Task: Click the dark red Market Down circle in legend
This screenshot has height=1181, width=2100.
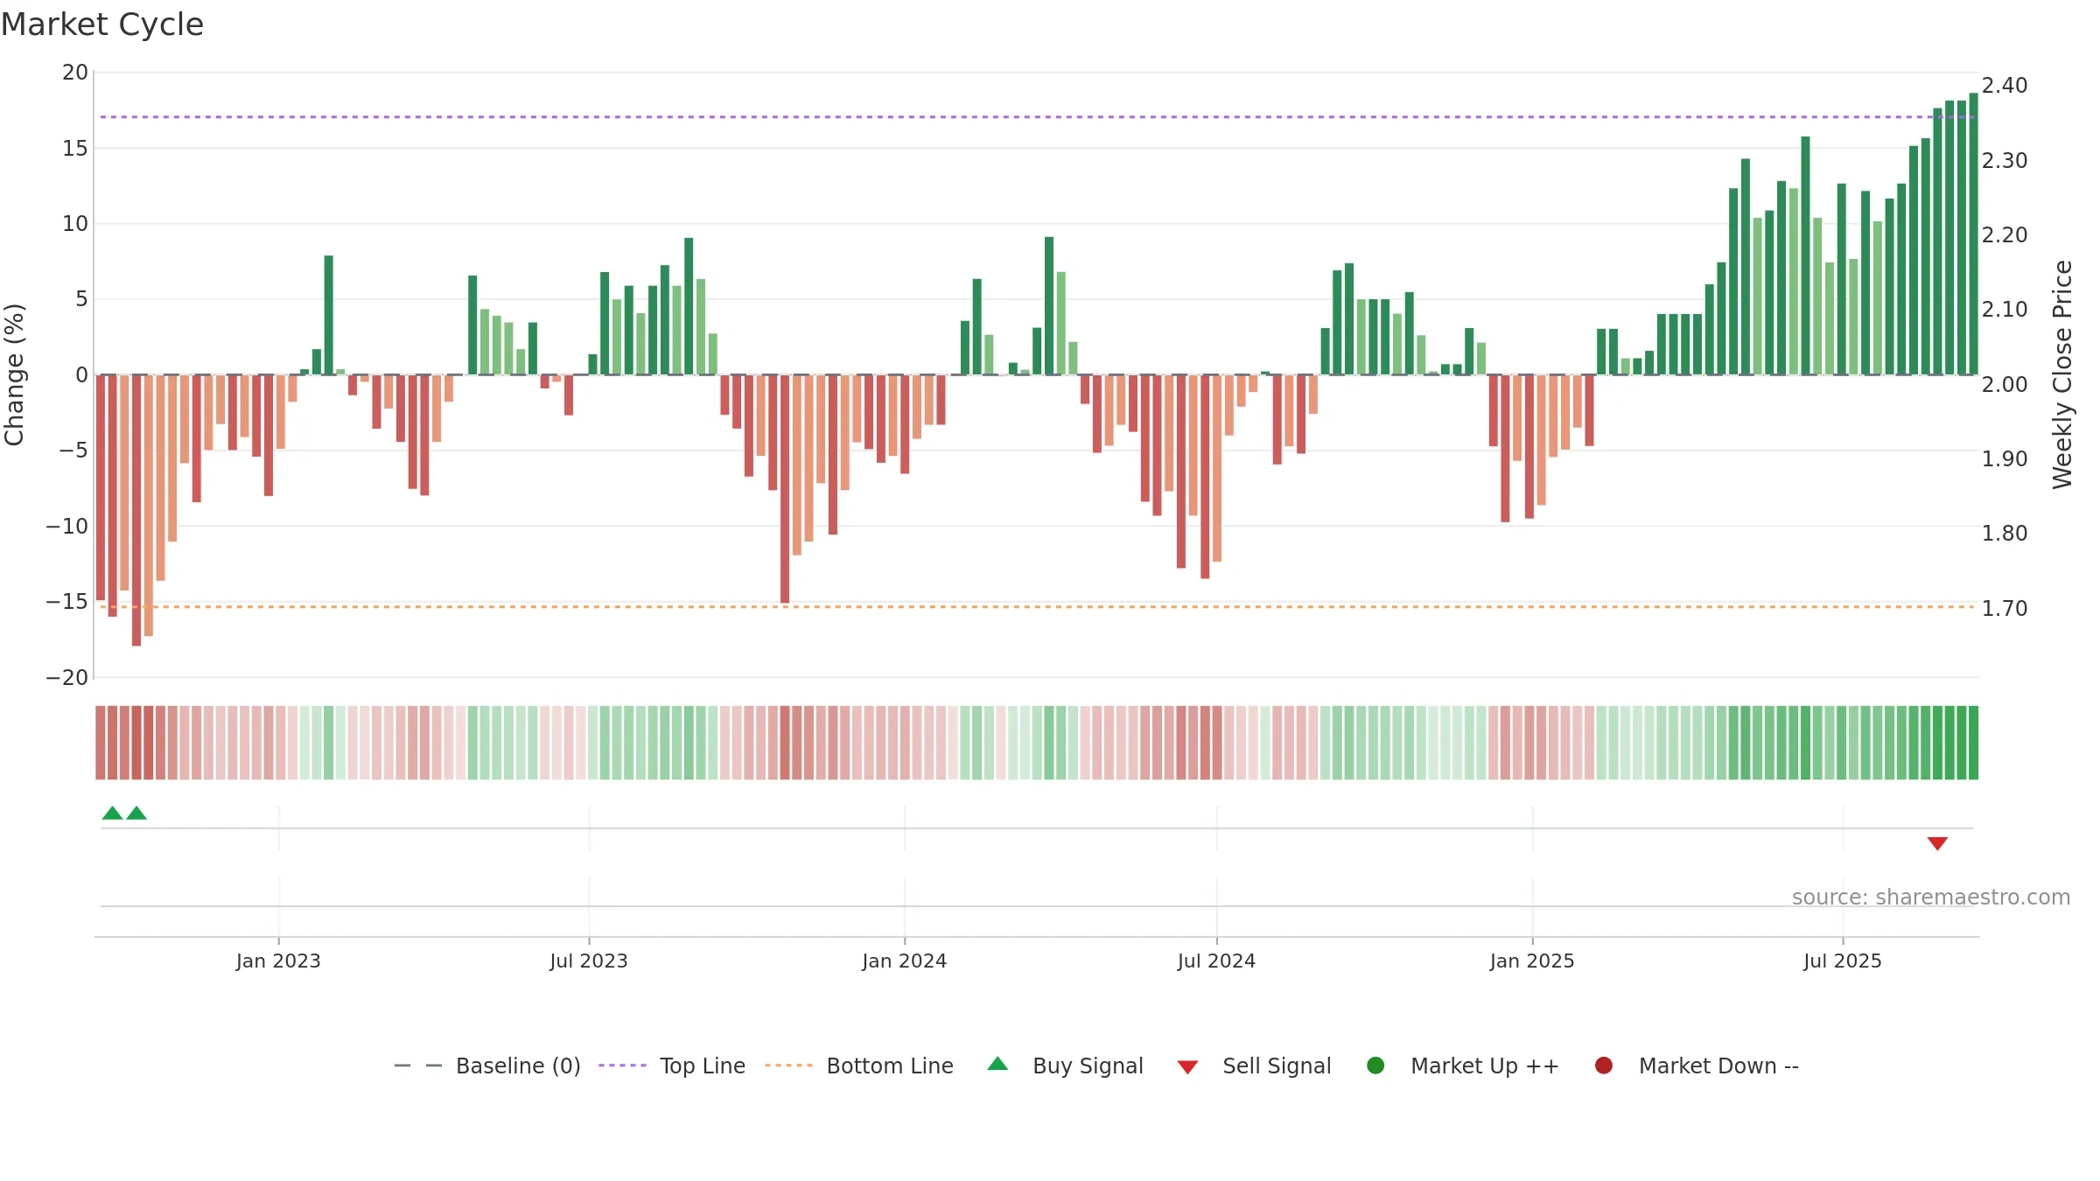Action: coord(1604,1066)
